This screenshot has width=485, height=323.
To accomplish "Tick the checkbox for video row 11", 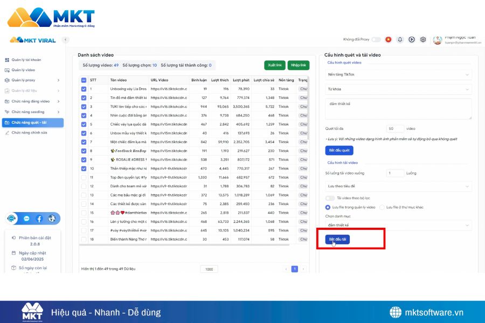I will (x=84, y=177).
